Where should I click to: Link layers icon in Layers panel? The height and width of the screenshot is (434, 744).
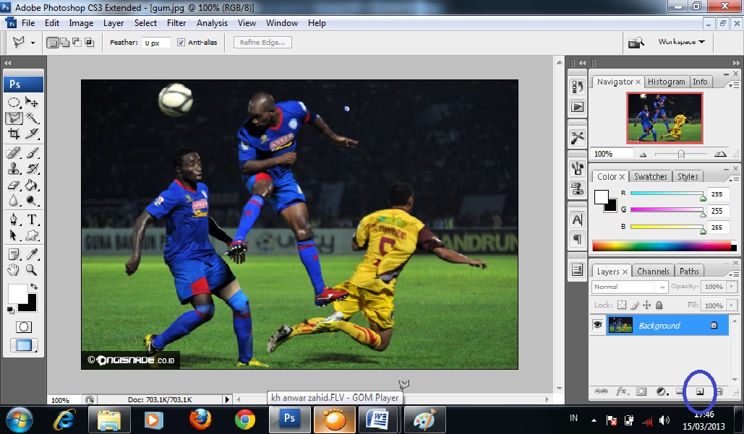pos(601,391)
